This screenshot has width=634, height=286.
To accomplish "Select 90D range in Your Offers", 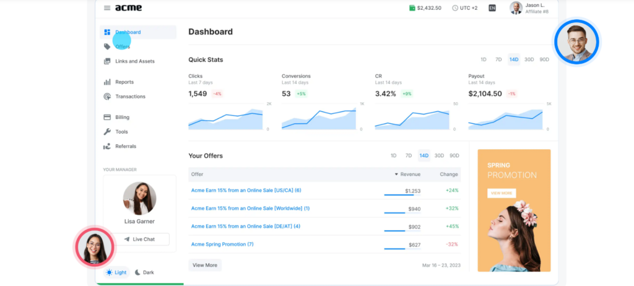I will 454,156.
